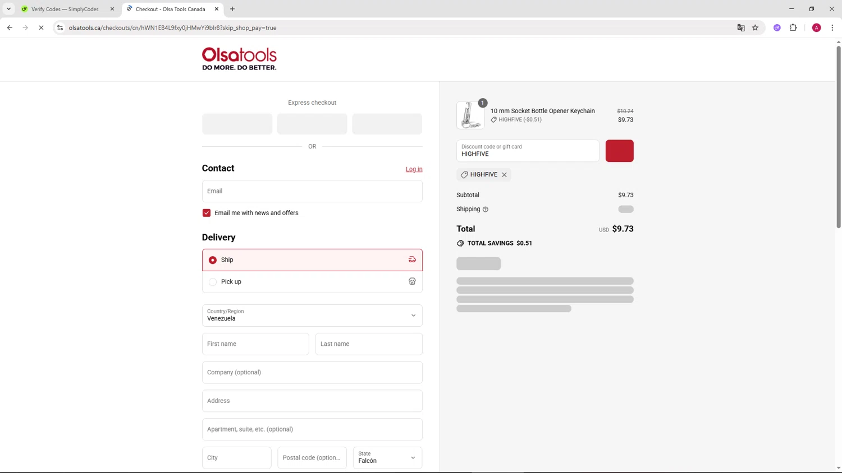The image size is (842, 473).
Task: Click the Discount code or gift card field
Action: [528, 151]
